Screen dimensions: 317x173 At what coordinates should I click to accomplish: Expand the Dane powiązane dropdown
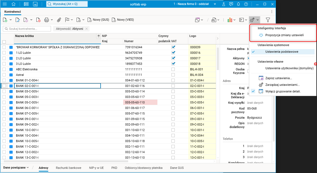[16, 168]
